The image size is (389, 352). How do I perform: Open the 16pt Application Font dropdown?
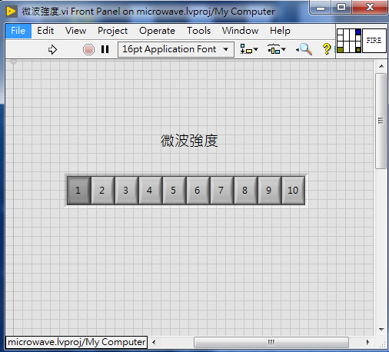176,49
